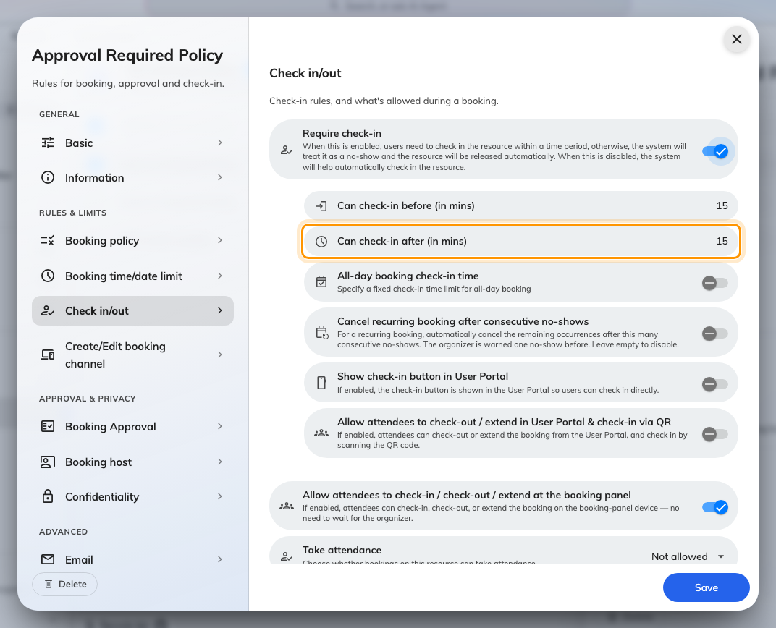Screen dimensions: 776x628
Task: Expand the Booking time/date limit chevron
Action: point(220,276)
